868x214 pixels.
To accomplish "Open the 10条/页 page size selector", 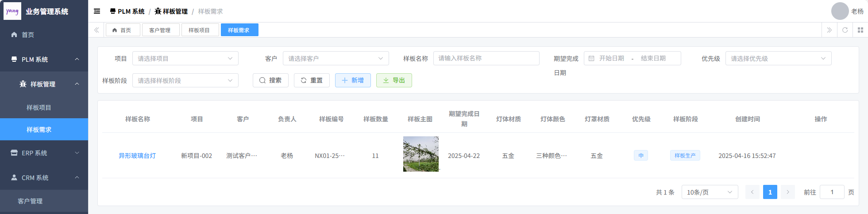I will coord(709,192).
